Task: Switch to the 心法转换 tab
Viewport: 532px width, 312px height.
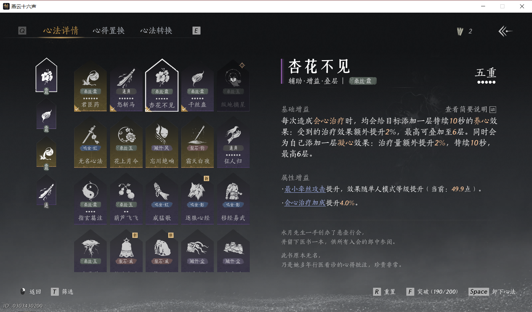Action: (x=156, y=31)
